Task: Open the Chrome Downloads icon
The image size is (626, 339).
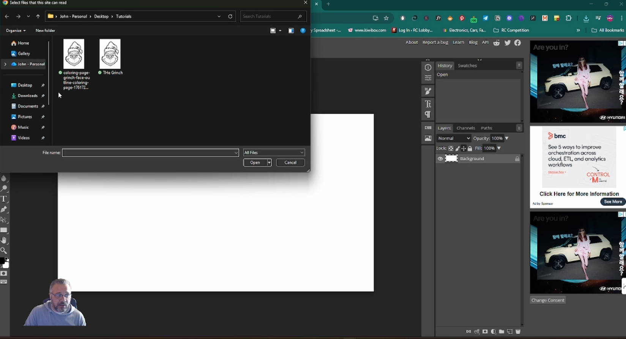Action: (x=586, y=18)
